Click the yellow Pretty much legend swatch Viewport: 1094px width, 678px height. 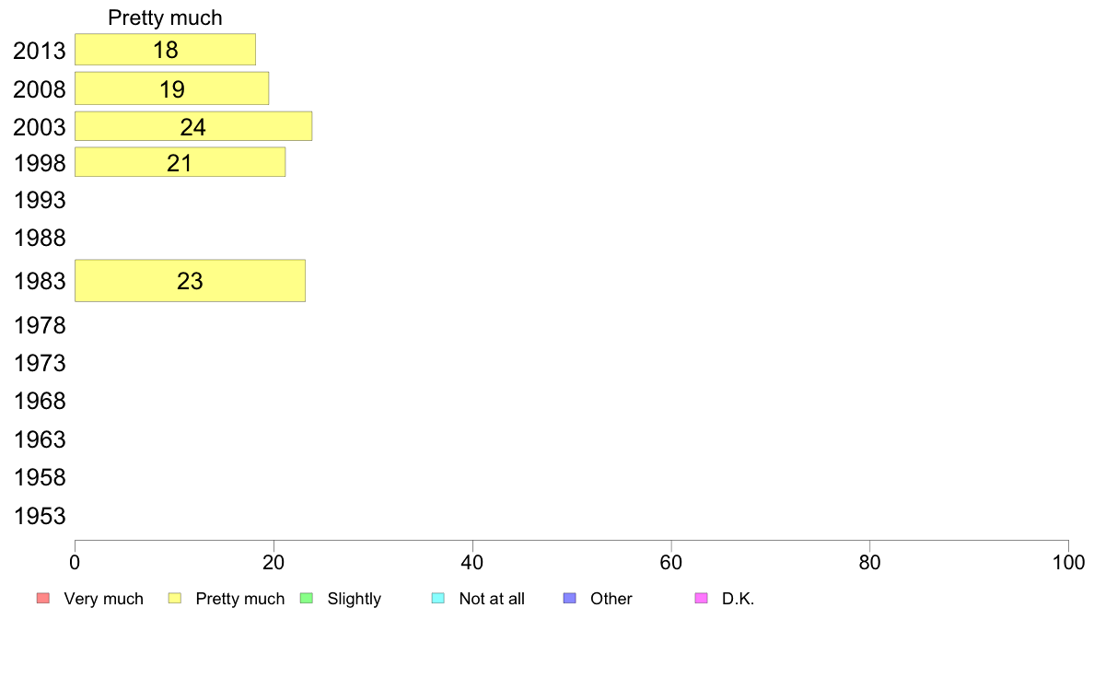click(x=174, y=599)
